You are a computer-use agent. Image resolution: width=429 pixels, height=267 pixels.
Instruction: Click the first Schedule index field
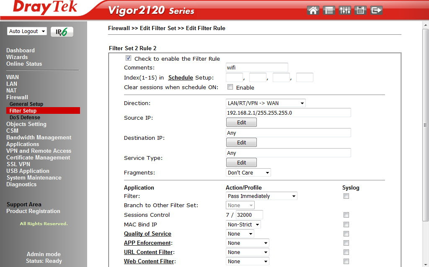(234, 77)
